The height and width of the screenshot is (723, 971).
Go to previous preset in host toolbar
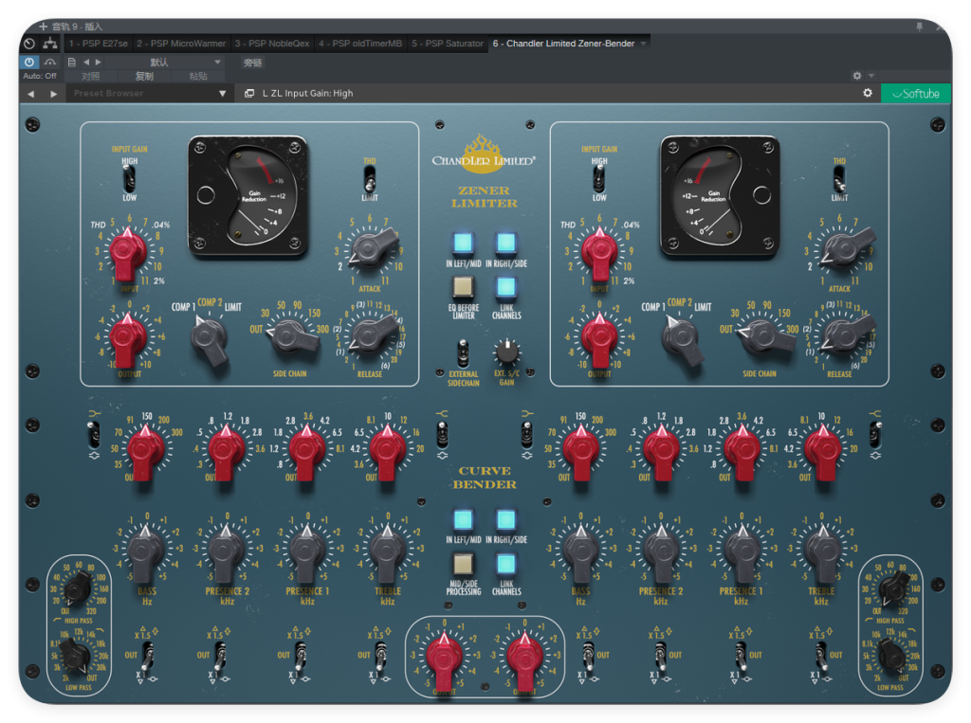click(x=86, y=62)
